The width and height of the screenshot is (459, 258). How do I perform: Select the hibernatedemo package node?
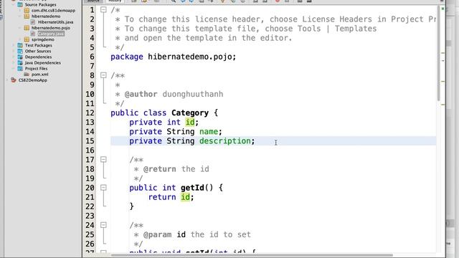(46, 16)
